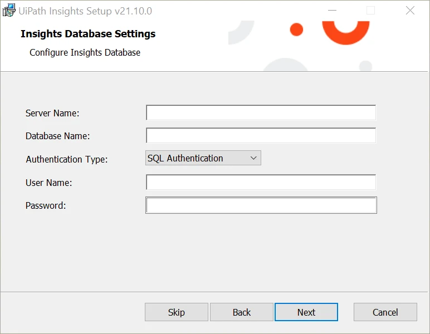Screen dimensions: 430x334
Task: Open the Authentication Type dropdown
Action: (x=203, y=158)
